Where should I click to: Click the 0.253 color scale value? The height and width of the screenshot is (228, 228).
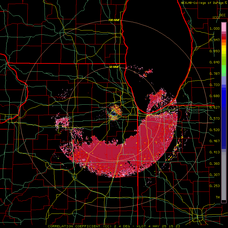[x=215, y=186]
